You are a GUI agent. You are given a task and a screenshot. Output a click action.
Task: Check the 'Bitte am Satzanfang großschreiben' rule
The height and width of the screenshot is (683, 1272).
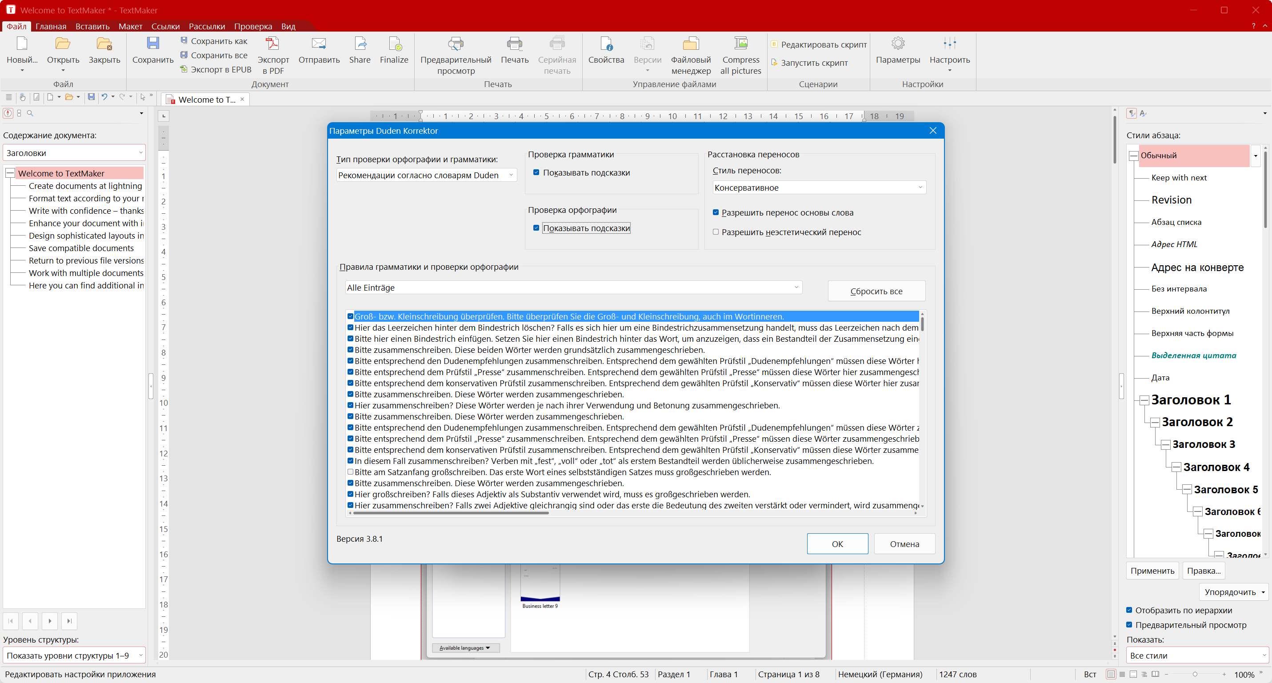[350, 472]
